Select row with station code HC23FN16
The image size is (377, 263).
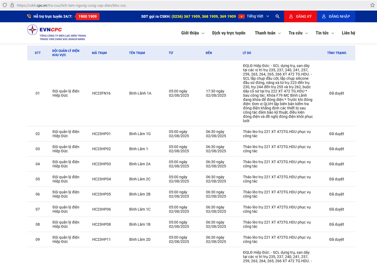click(x=101, y=94)
